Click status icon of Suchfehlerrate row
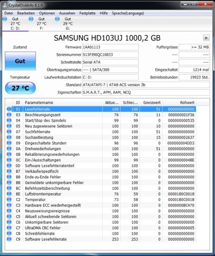 click(x=9, y=132)
